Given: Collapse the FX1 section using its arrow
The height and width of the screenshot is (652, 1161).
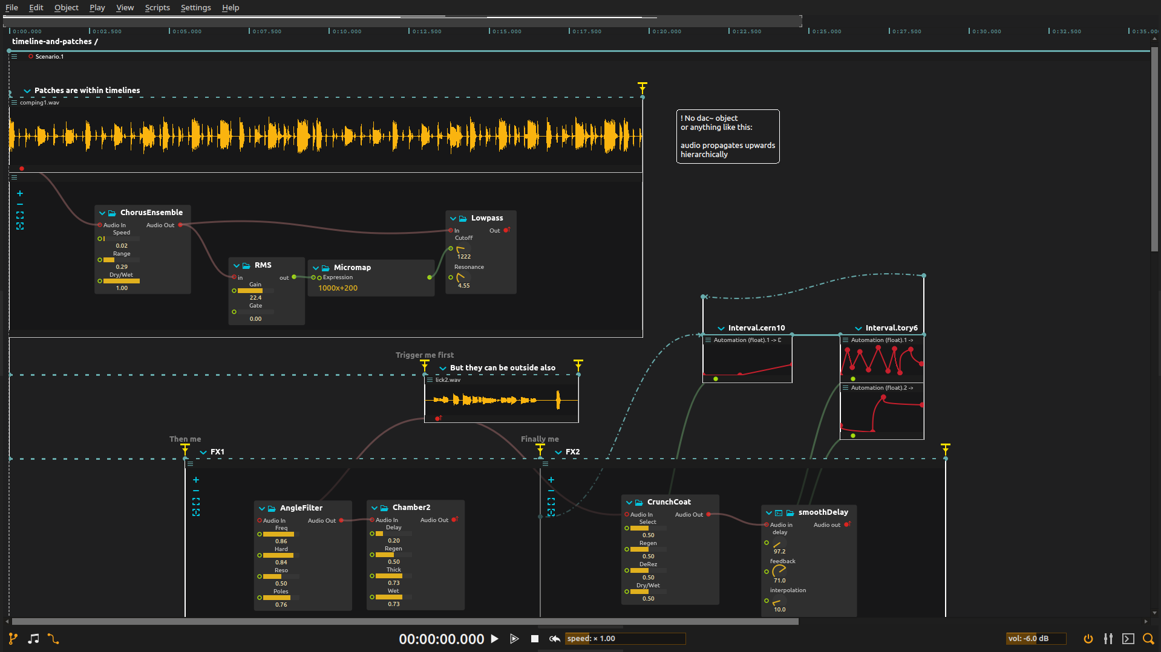Looking at the screenshot, I should point(204,451).
